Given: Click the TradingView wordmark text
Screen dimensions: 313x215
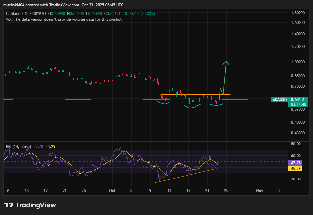Looking at the screenshot, I should coord(36,205).
